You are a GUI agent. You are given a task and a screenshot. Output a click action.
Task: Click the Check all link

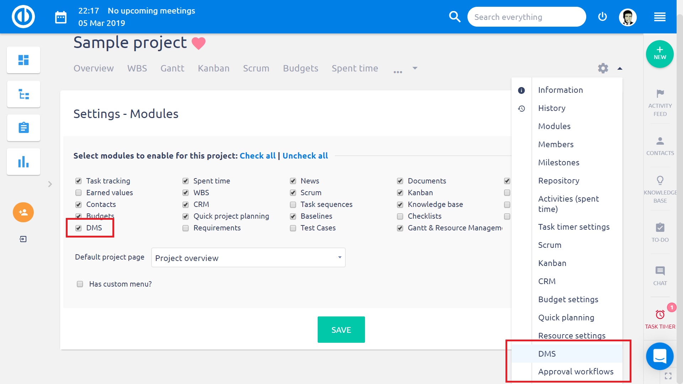pyautogui.click(x=258, y=156)
